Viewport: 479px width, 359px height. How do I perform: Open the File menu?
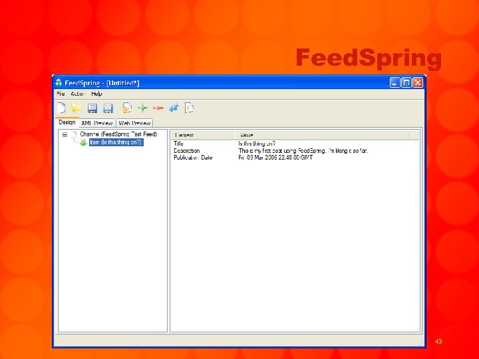click(61, 94)
